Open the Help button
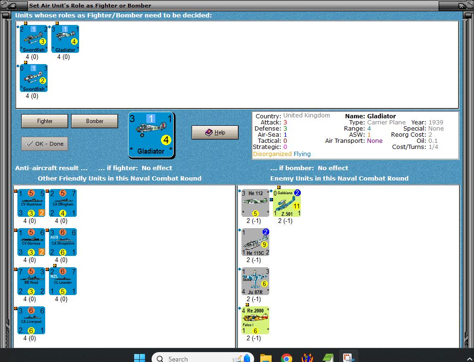Viewport: 474px width, 362px height. click(x=215, y=132)
